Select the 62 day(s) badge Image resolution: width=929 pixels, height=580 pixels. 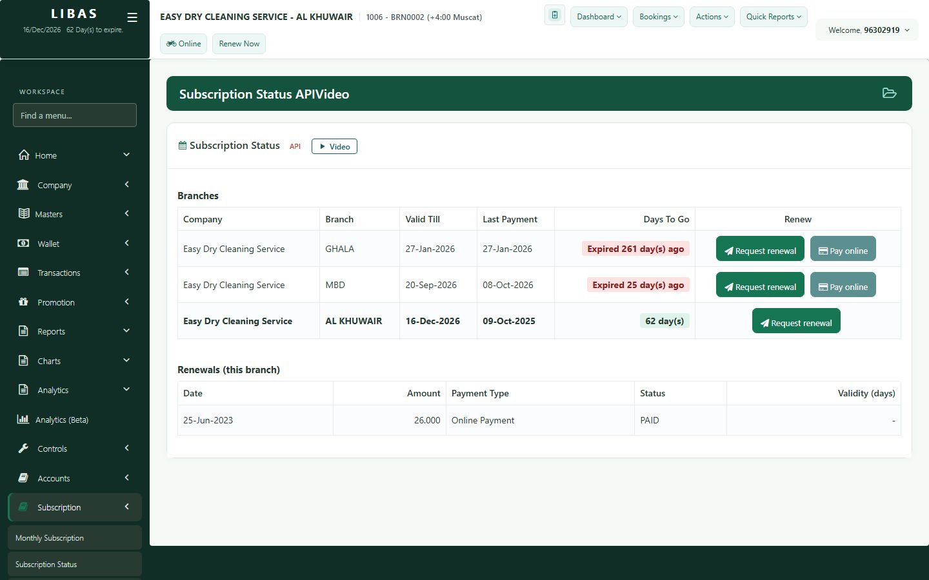pos(664,321)
